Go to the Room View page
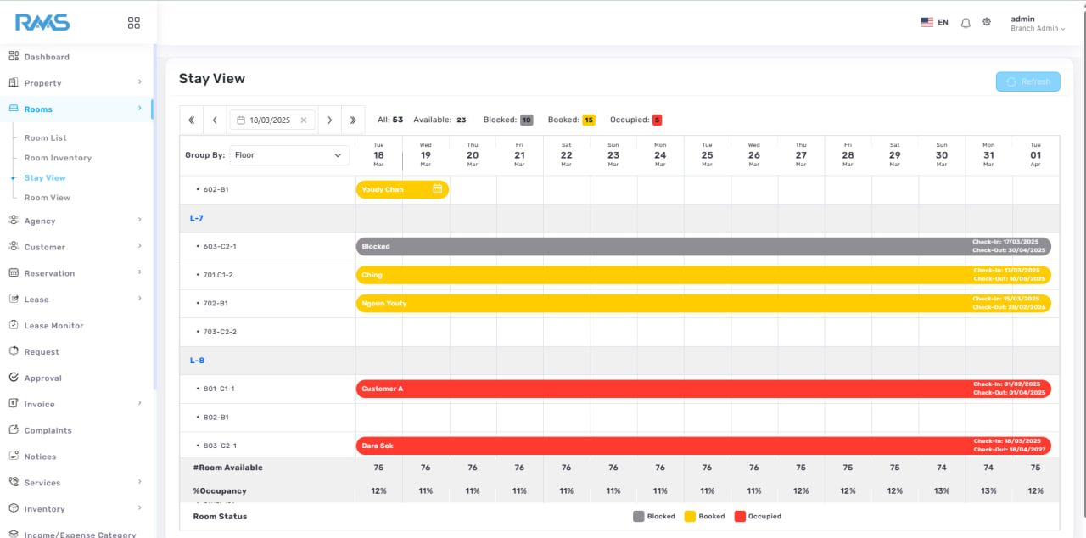1086x538 pixels. click(48, 198)
